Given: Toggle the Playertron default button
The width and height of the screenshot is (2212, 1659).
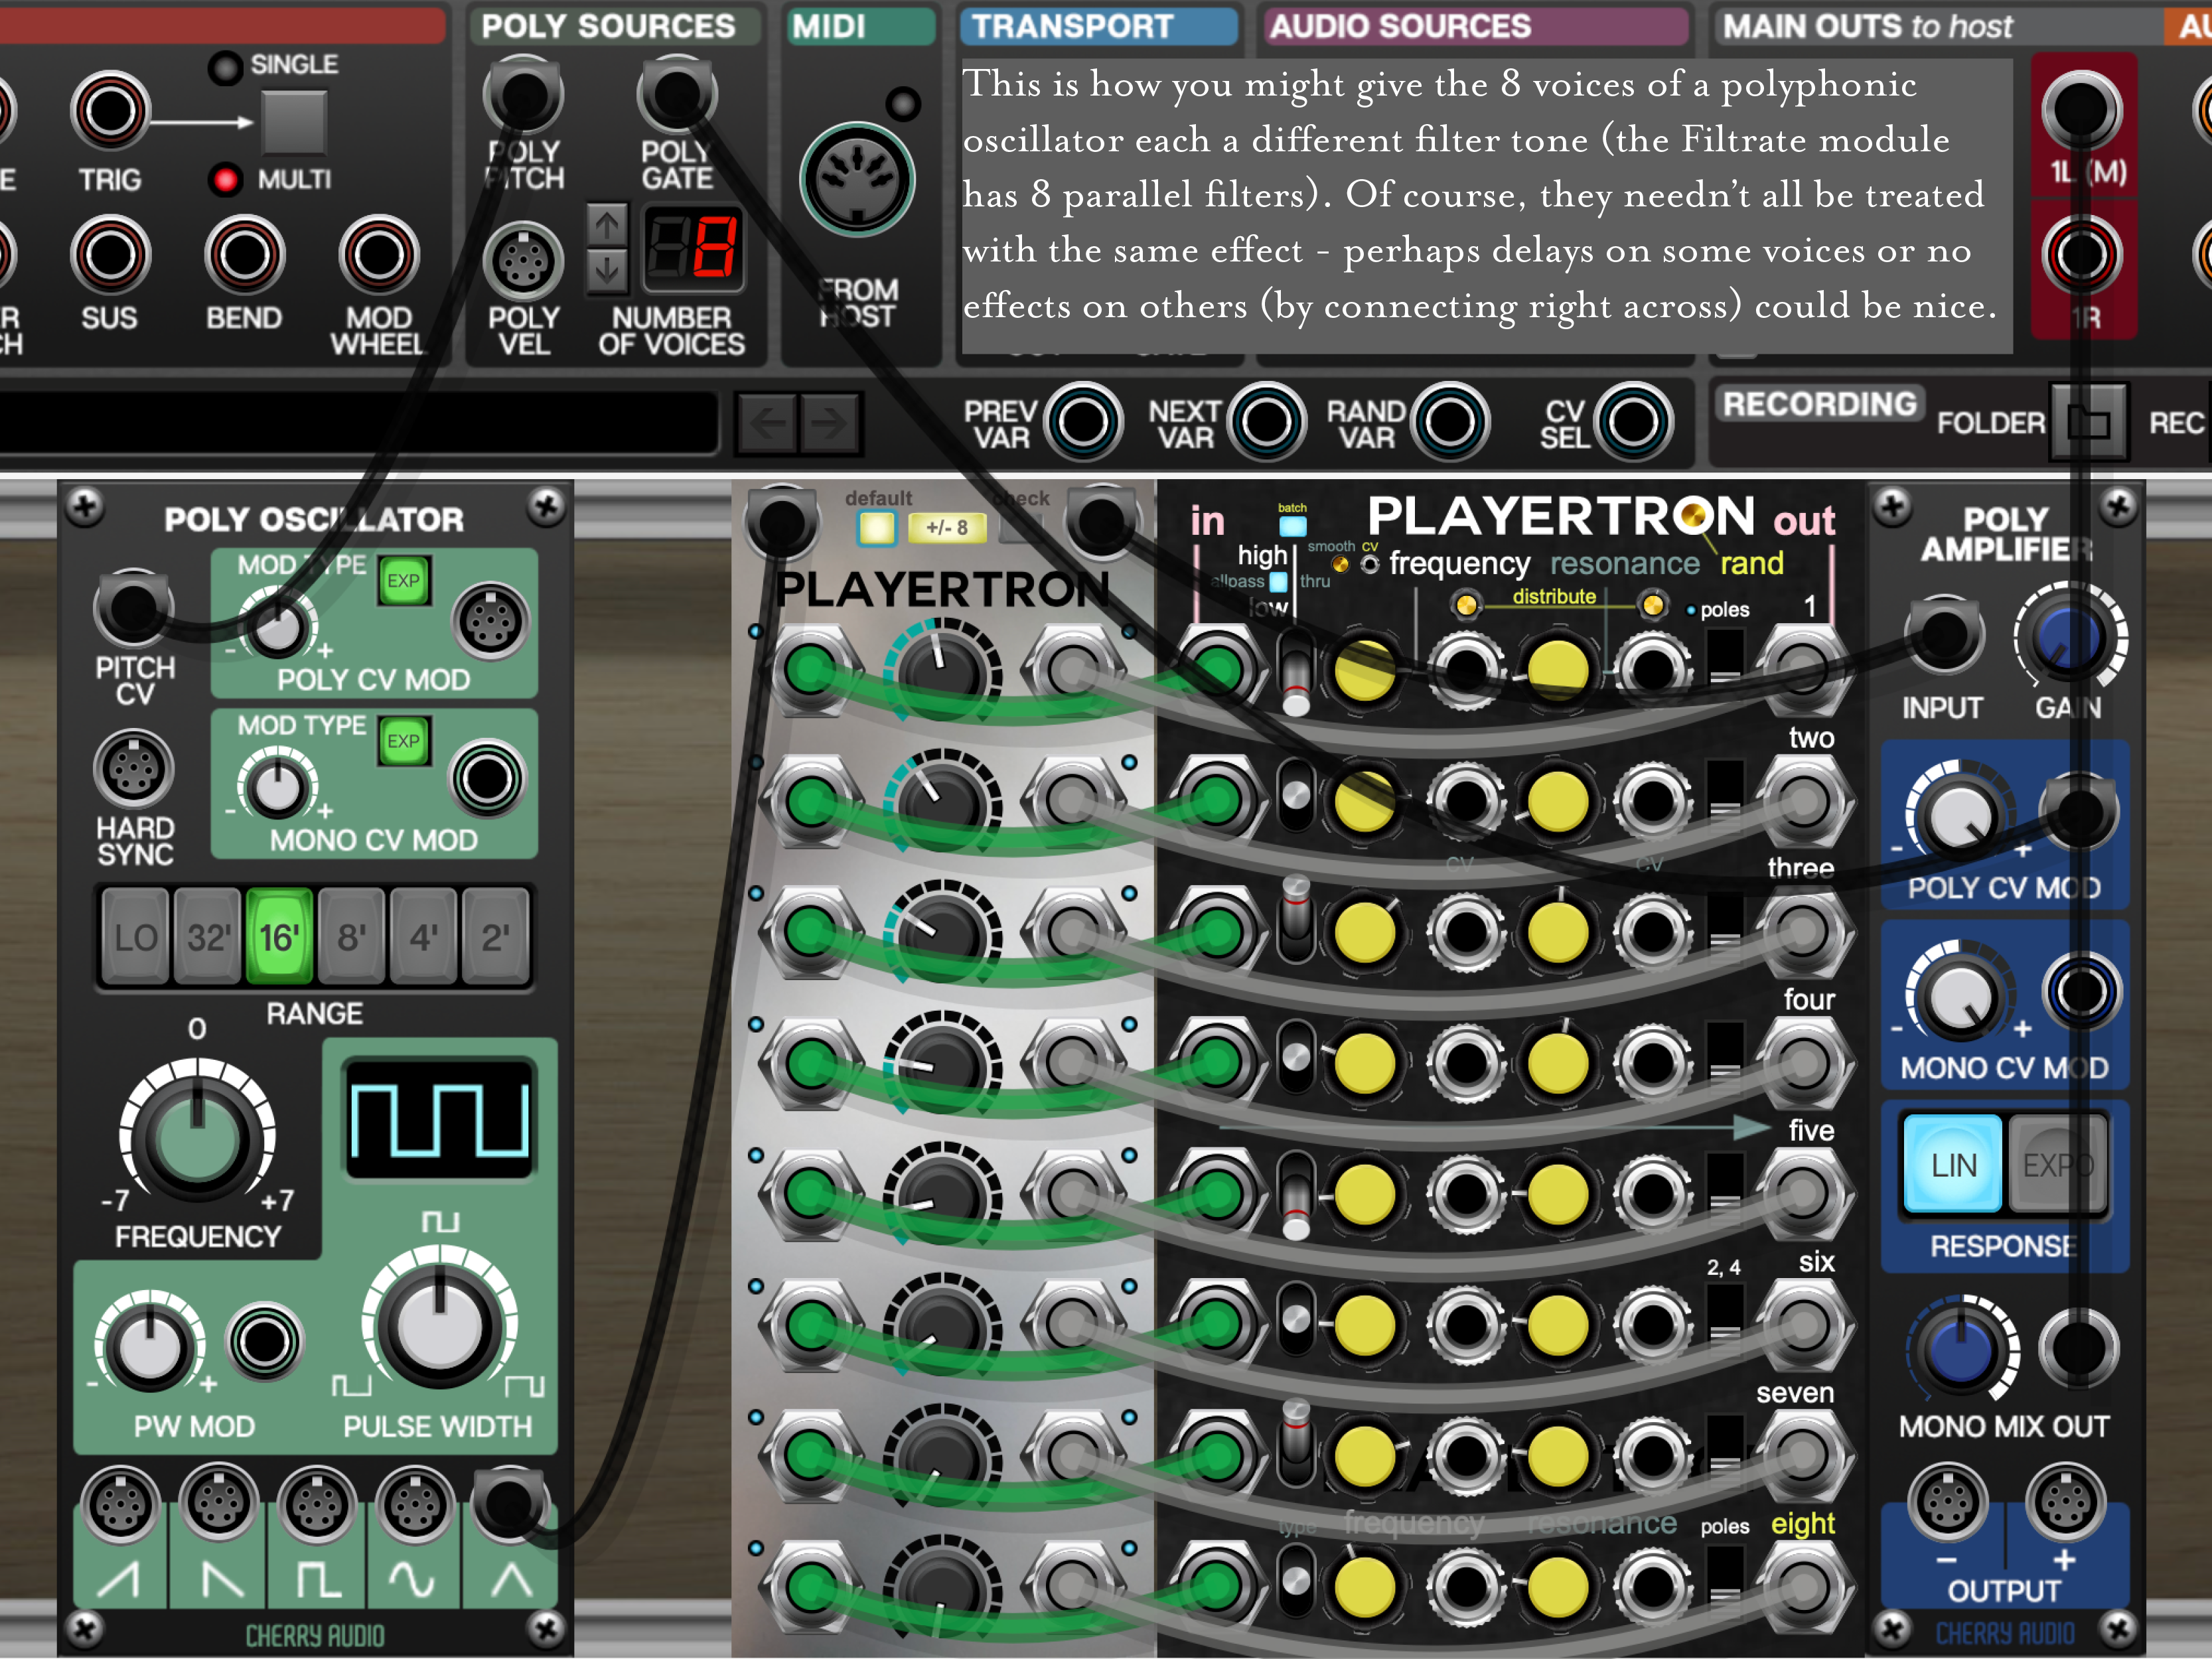Looking at the screenshot, I should point(877,528).
